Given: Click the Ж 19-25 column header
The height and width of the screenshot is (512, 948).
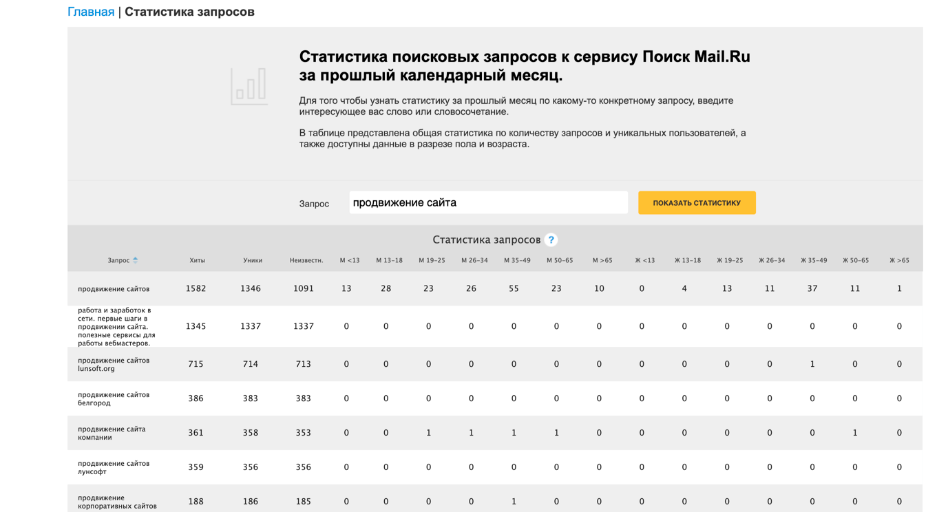Looking at the screenshot, I should point(730,260).
